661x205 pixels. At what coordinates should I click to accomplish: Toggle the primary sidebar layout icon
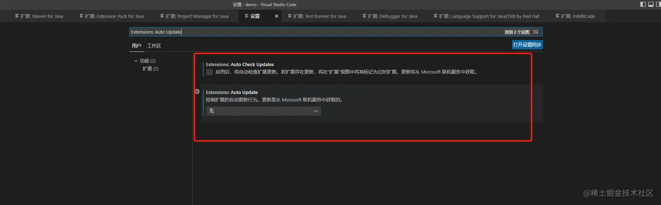coord(643,4)
